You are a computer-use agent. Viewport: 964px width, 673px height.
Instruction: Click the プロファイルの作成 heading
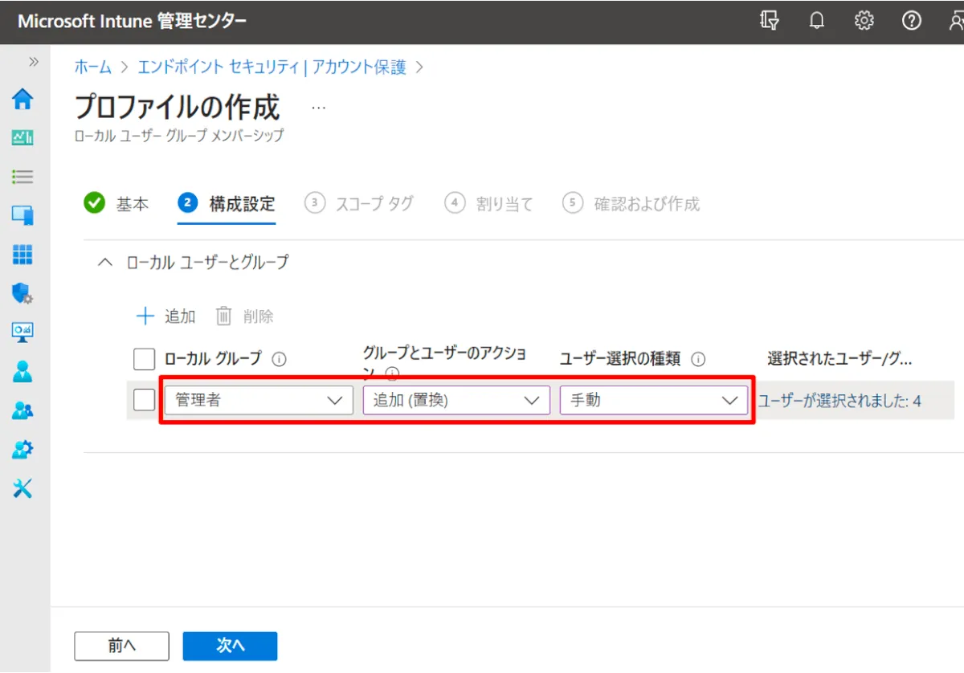(x=178, y=107)
